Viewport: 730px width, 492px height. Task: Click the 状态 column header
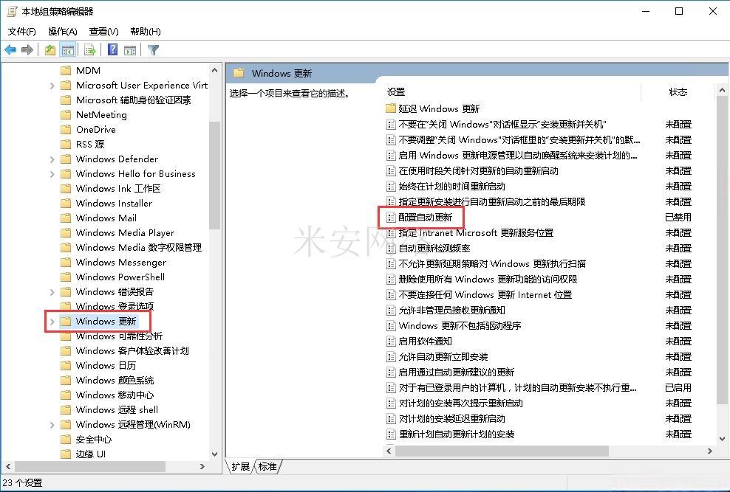tap(678, 92)
